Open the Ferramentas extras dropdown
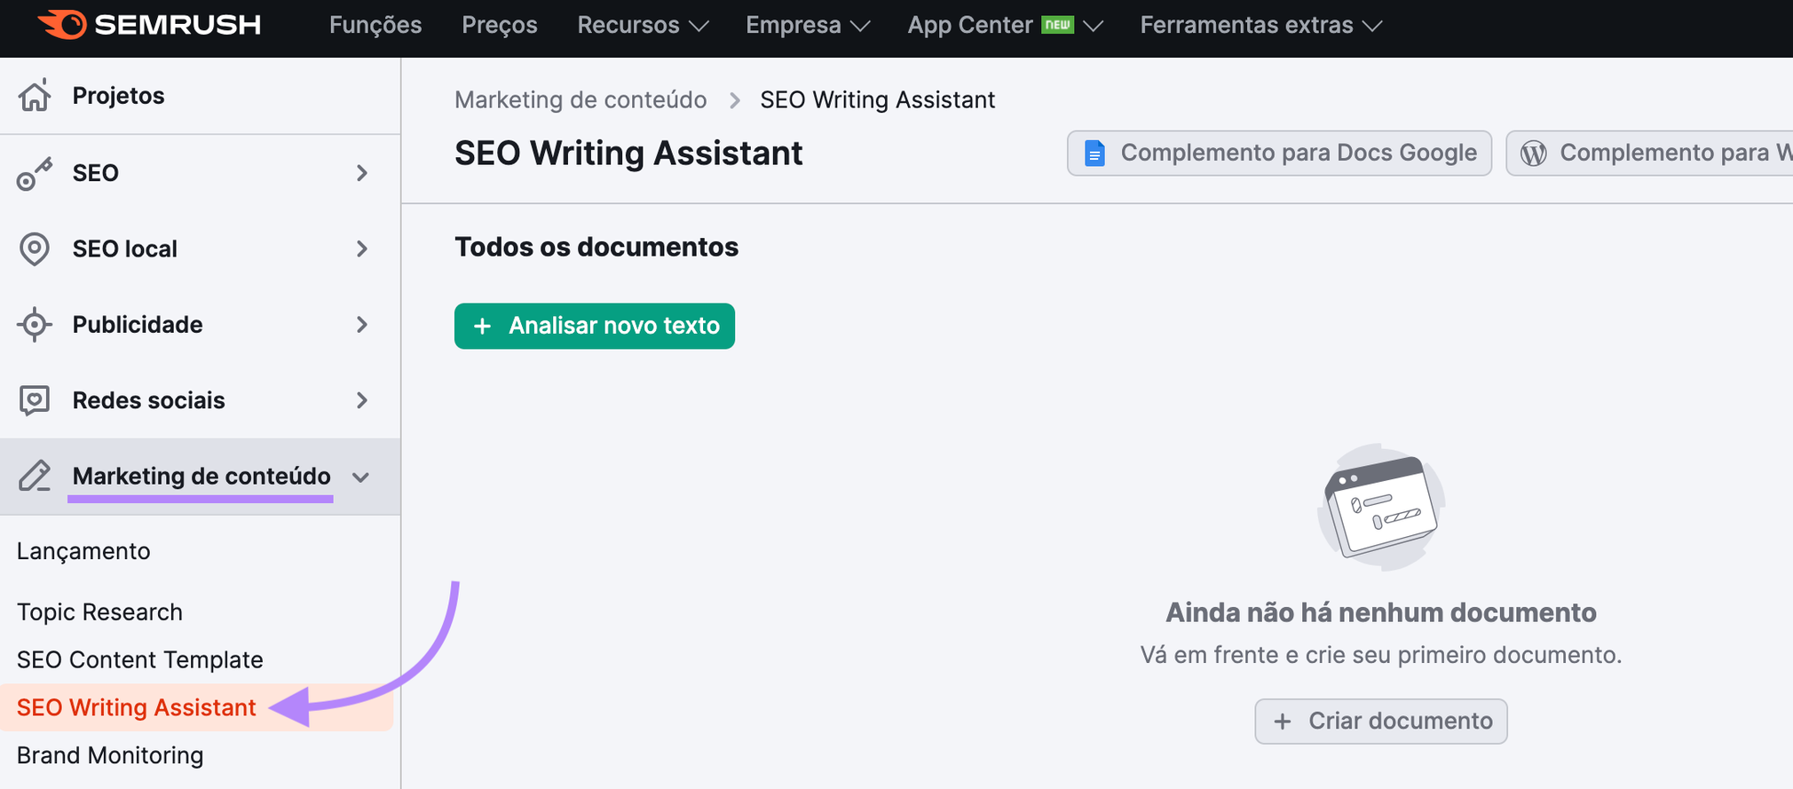 coord(1261,25)
